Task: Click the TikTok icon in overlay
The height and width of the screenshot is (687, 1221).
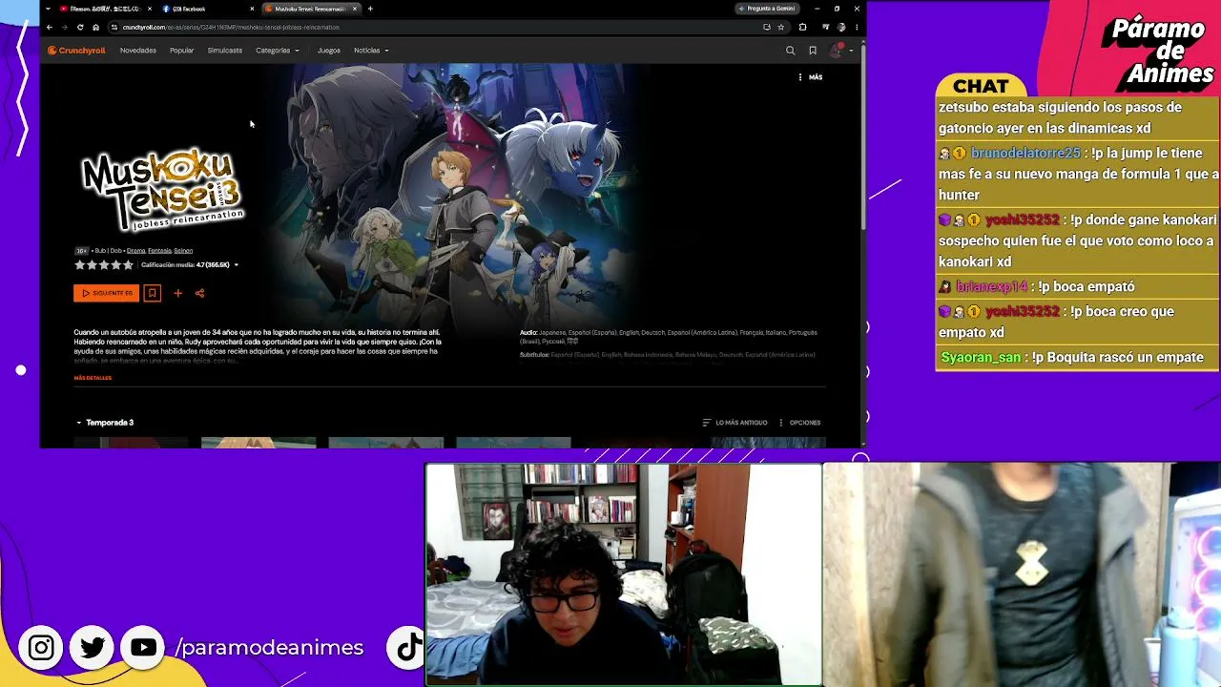Action: click(408, 648)
